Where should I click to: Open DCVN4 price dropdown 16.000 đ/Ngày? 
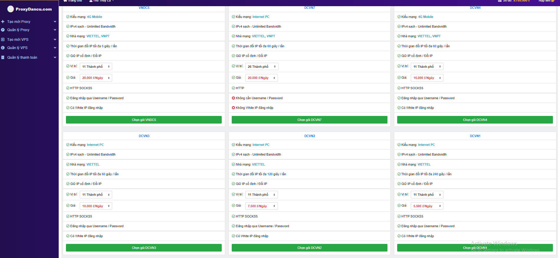click(427, 78)
